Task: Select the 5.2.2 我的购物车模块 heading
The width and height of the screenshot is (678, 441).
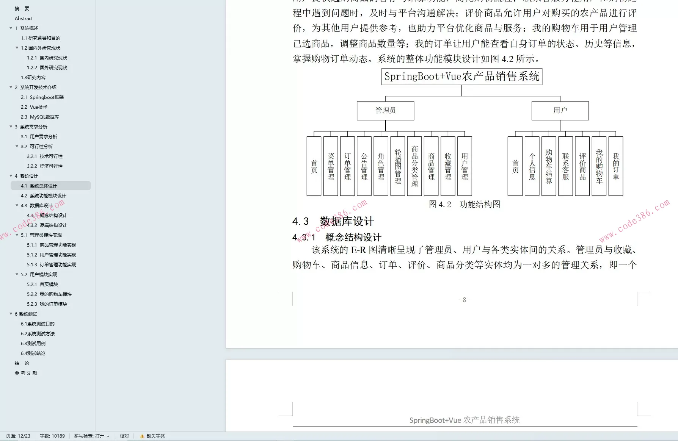Action: point(49,294)
